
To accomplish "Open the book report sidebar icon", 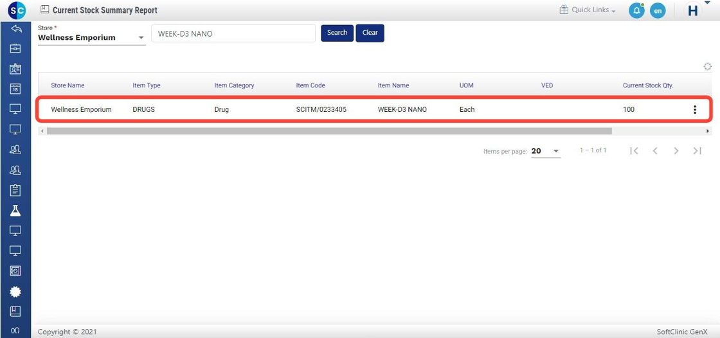I will (15, 312).
